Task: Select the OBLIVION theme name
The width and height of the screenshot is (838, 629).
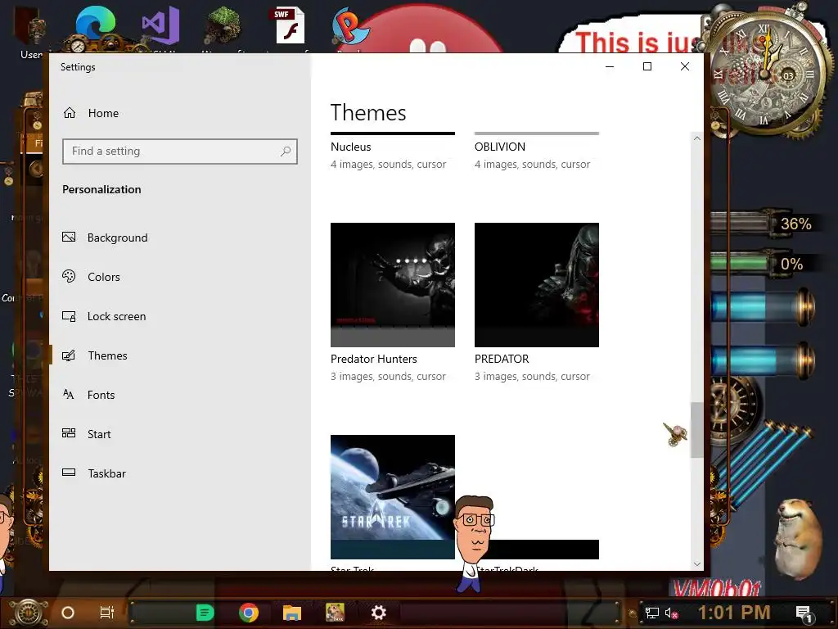Action: pyautogui.click(x=500, y=147)
